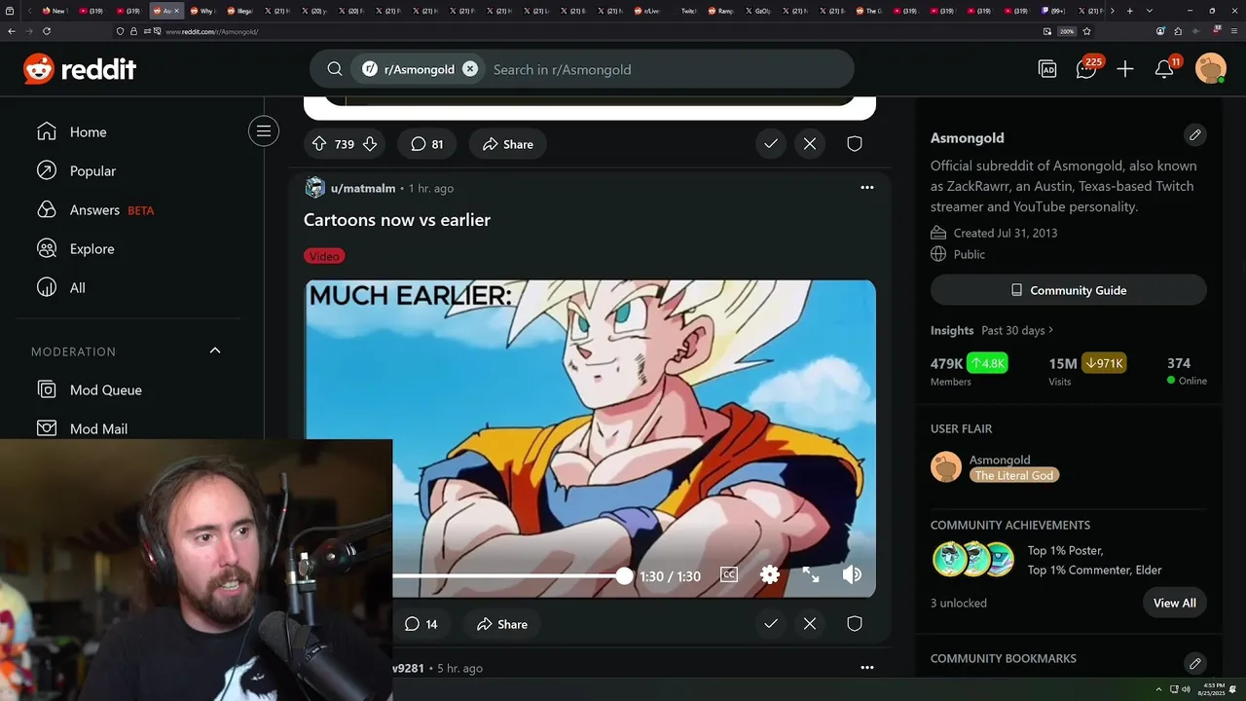Collapse the Moderation section
The image size is (1246, 701).
tap(215, 350)
